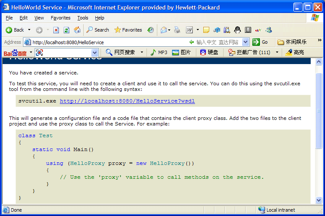Expand the Back button history dropdown

(29, 30)
